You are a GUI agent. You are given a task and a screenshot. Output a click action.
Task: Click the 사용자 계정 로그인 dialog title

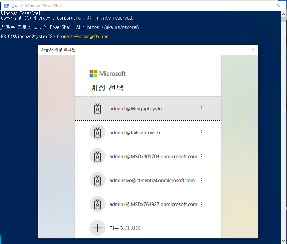58,50
